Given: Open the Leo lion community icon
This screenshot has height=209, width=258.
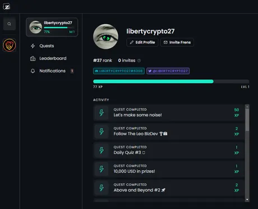Looking at the screenshot, I should (x=9, y=45).
